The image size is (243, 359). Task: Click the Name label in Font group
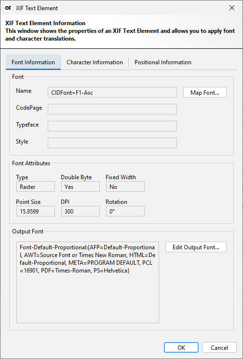(x=24, y=91)
